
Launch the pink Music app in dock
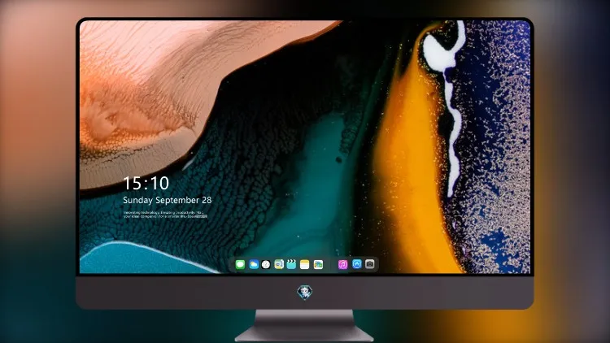tap(342, 264)
